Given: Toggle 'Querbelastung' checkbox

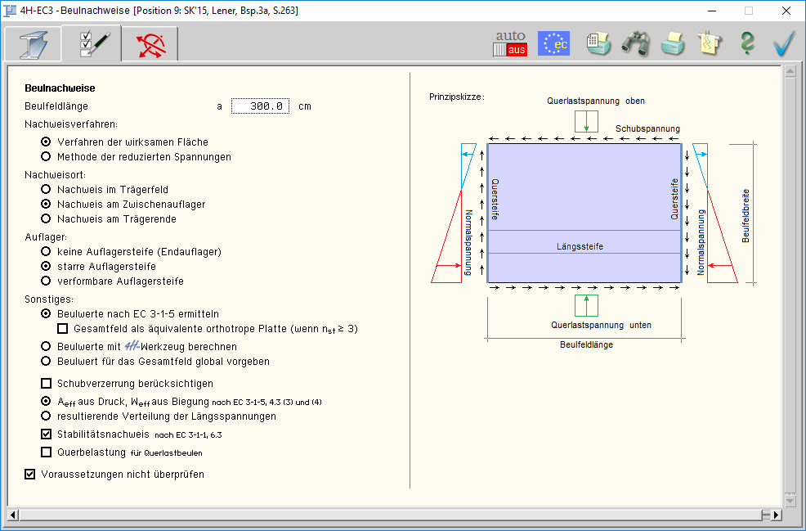Looking at the screenshot, I should [47, 452].
